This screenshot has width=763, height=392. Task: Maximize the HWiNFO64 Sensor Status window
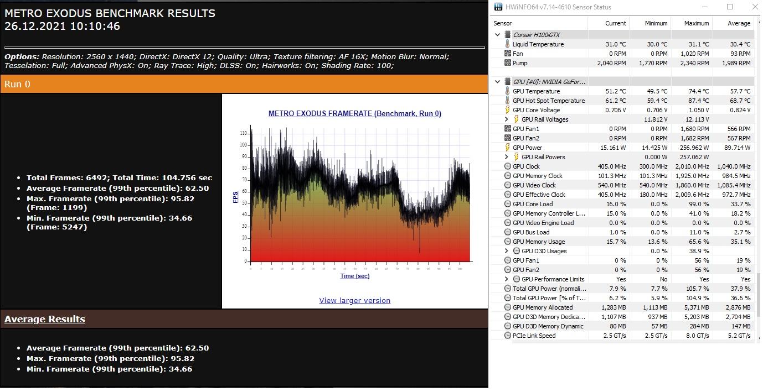point(730,7)
